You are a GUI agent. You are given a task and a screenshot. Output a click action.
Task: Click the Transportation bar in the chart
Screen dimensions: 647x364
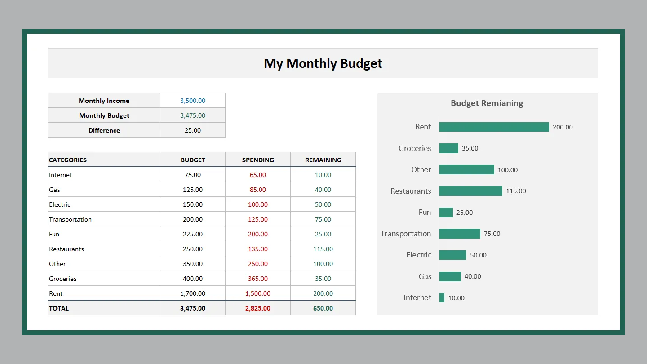[460, 234]
